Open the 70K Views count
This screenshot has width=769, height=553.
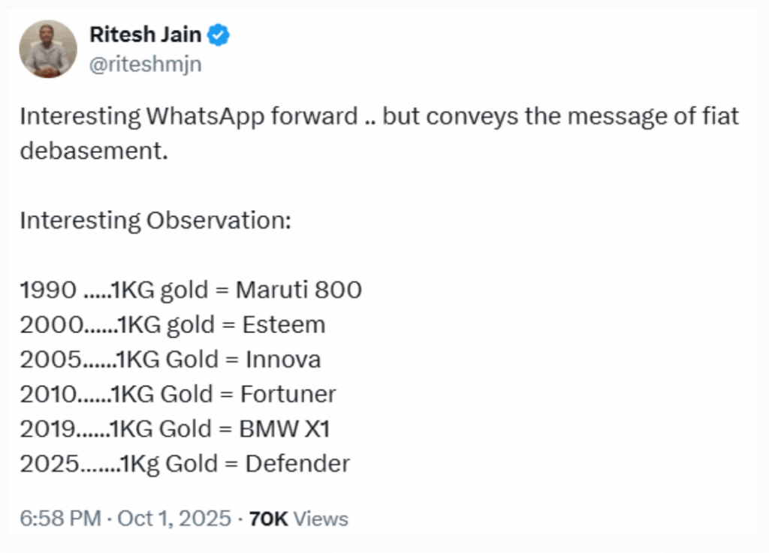click(x=297, y=518)
